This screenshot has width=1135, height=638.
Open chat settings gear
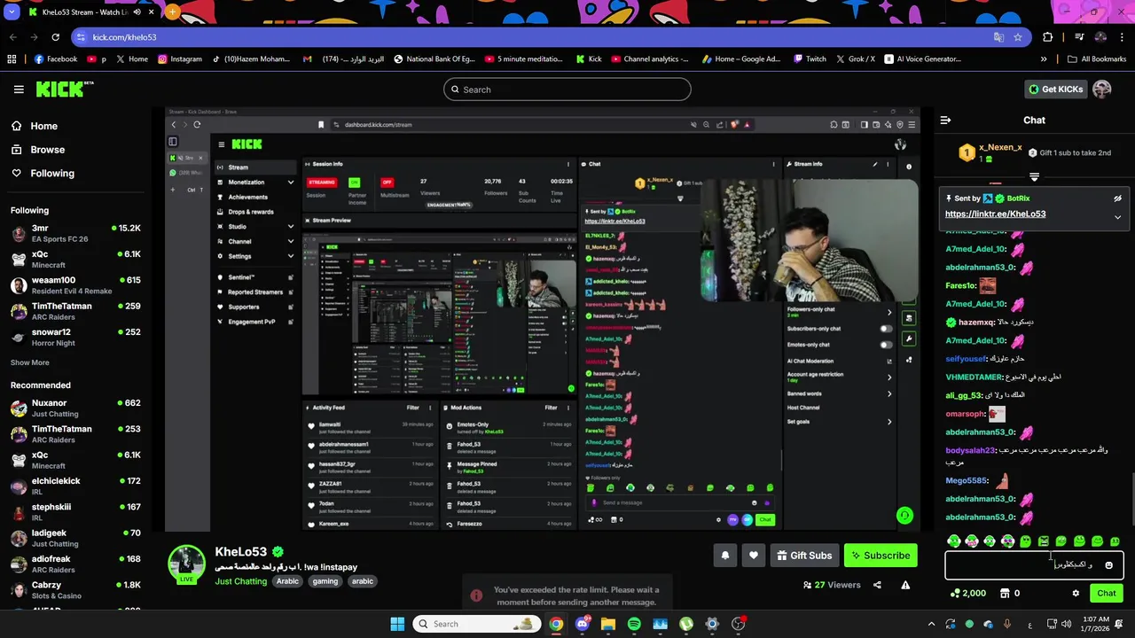[x=1076, y=594]
